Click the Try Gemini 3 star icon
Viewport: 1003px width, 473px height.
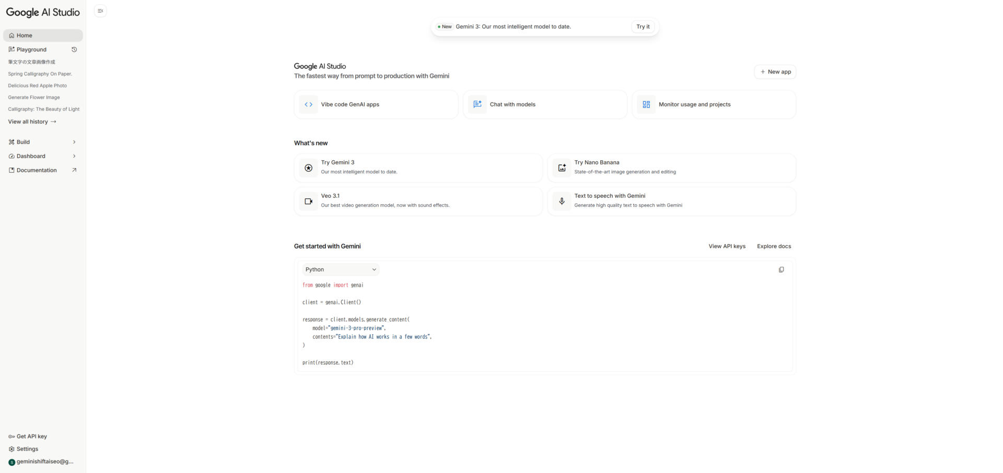[x=308, y=168]
